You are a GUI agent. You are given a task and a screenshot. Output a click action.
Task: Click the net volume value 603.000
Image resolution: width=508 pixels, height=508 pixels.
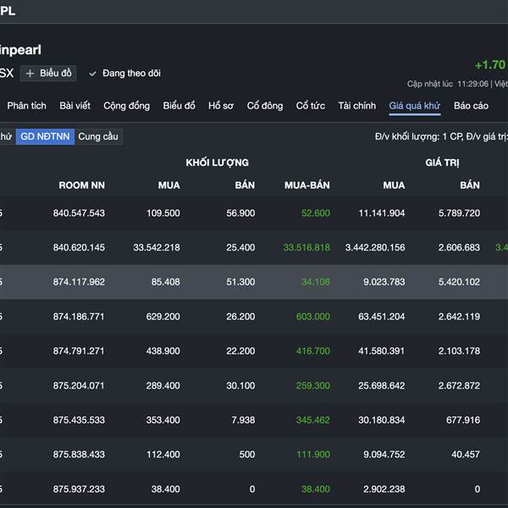coord(312,317)
